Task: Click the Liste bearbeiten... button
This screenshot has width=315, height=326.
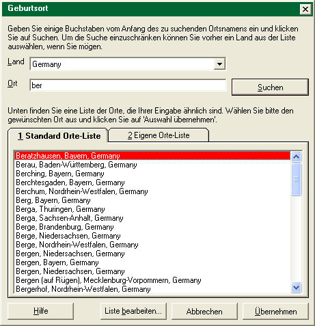Action: (133, 311)
